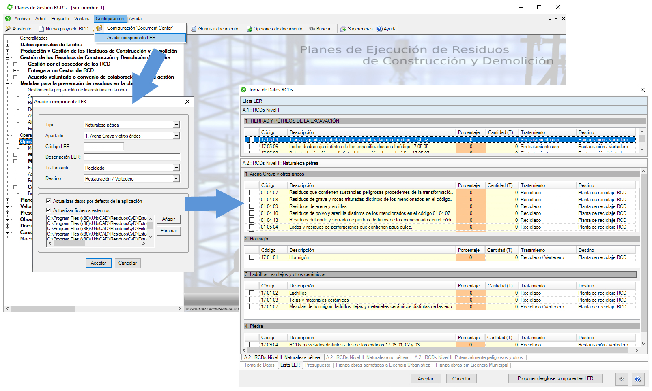Check the 17 05 04 row checkbox
Screen dimensions: 652x391
[252, 140]
